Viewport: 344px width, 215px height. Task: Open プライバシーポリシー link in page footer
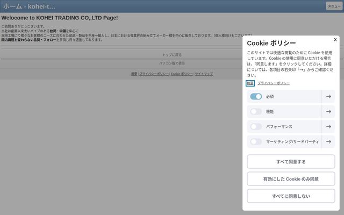point(154,74)
